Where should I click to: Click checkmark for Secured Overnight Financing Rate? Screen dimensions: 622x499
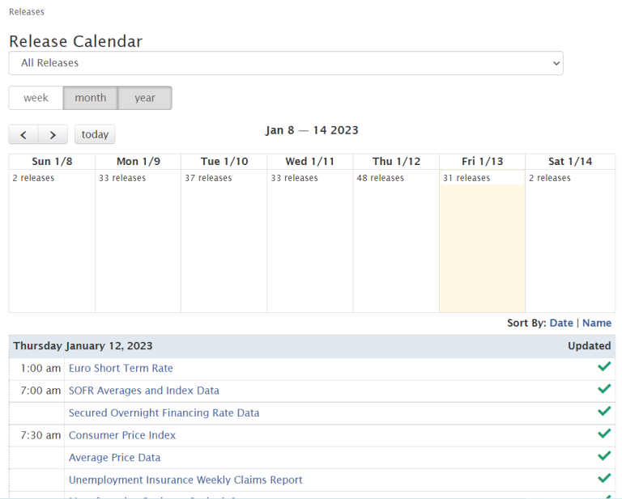[x=603, y=412]
